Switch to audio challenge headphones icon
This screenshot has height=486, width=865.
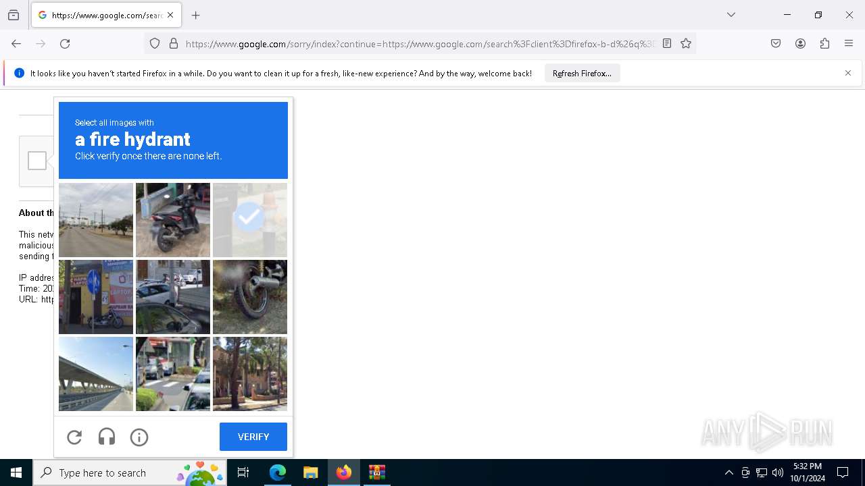tap(107, 437)
